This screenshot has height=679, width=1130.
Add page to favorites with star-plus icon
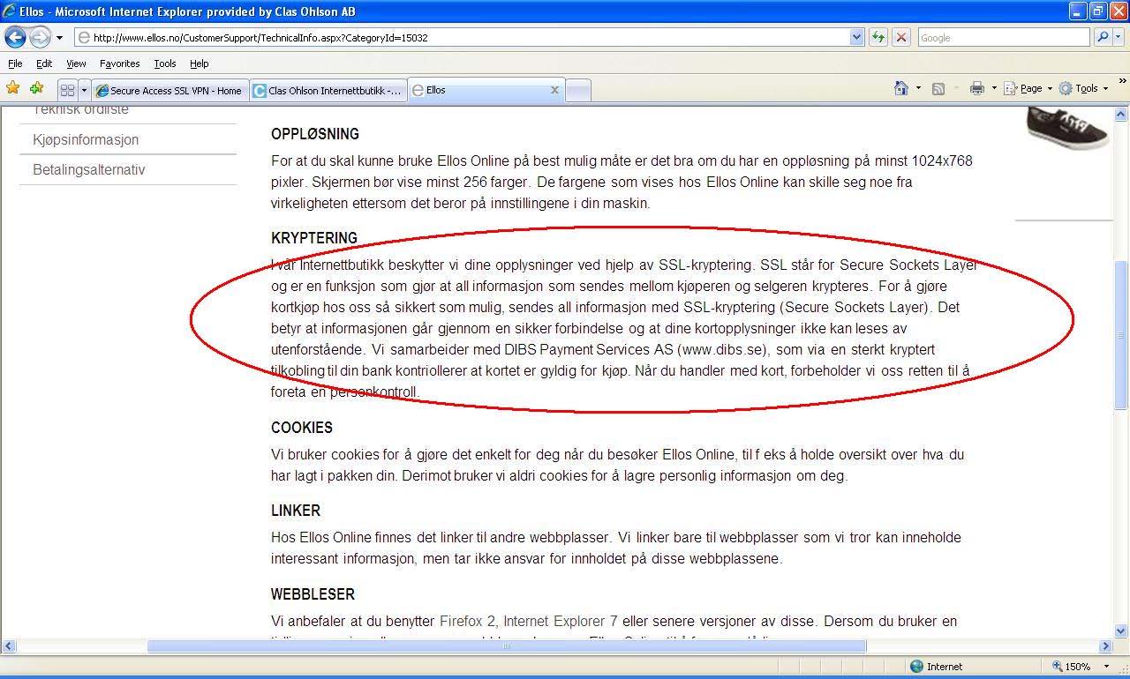pyautogui.click(x=36, y=88)
